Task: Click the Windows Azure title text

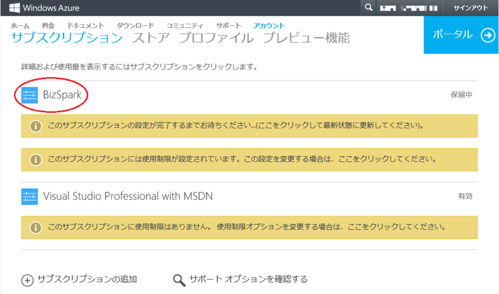Action: [51, 8]
